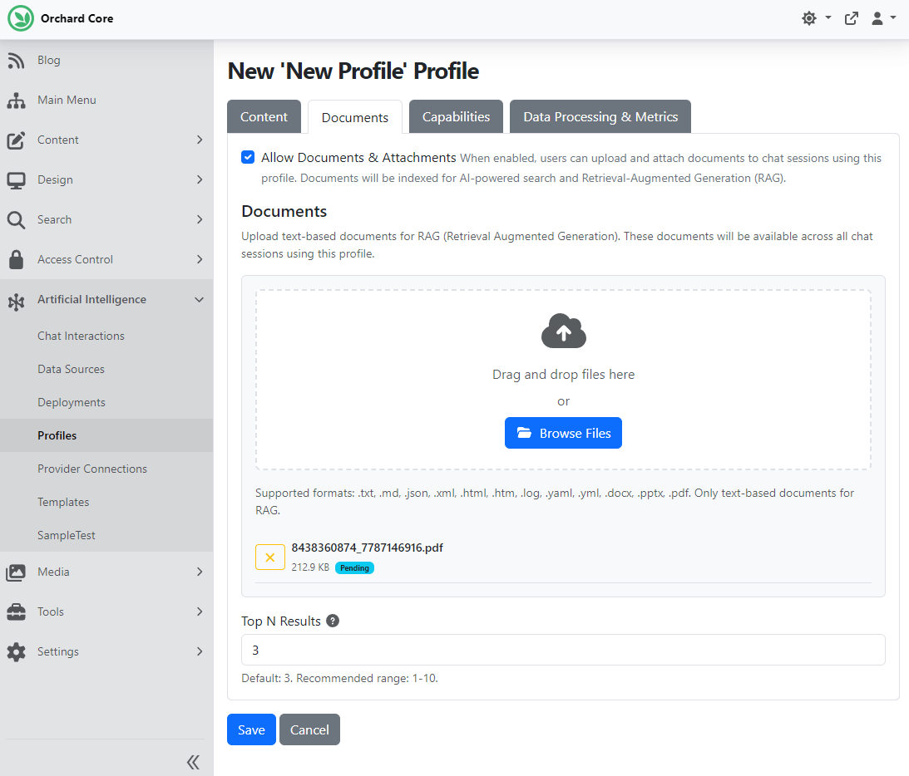Expand the Settings sidebar chevron
The width and height of the screenshot is (909, 776).
[200, 652]
